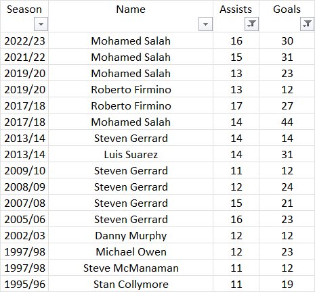Click the Assists filter-applied icon
Viewport: 315px width, 292px height.
pos(251,24)
